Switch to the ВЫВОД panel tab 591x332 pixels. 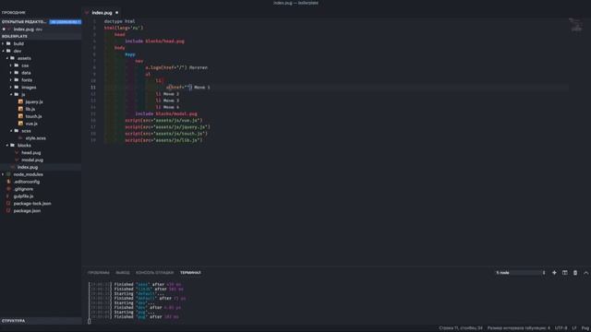pyautogui.click(x=123, y=273)
